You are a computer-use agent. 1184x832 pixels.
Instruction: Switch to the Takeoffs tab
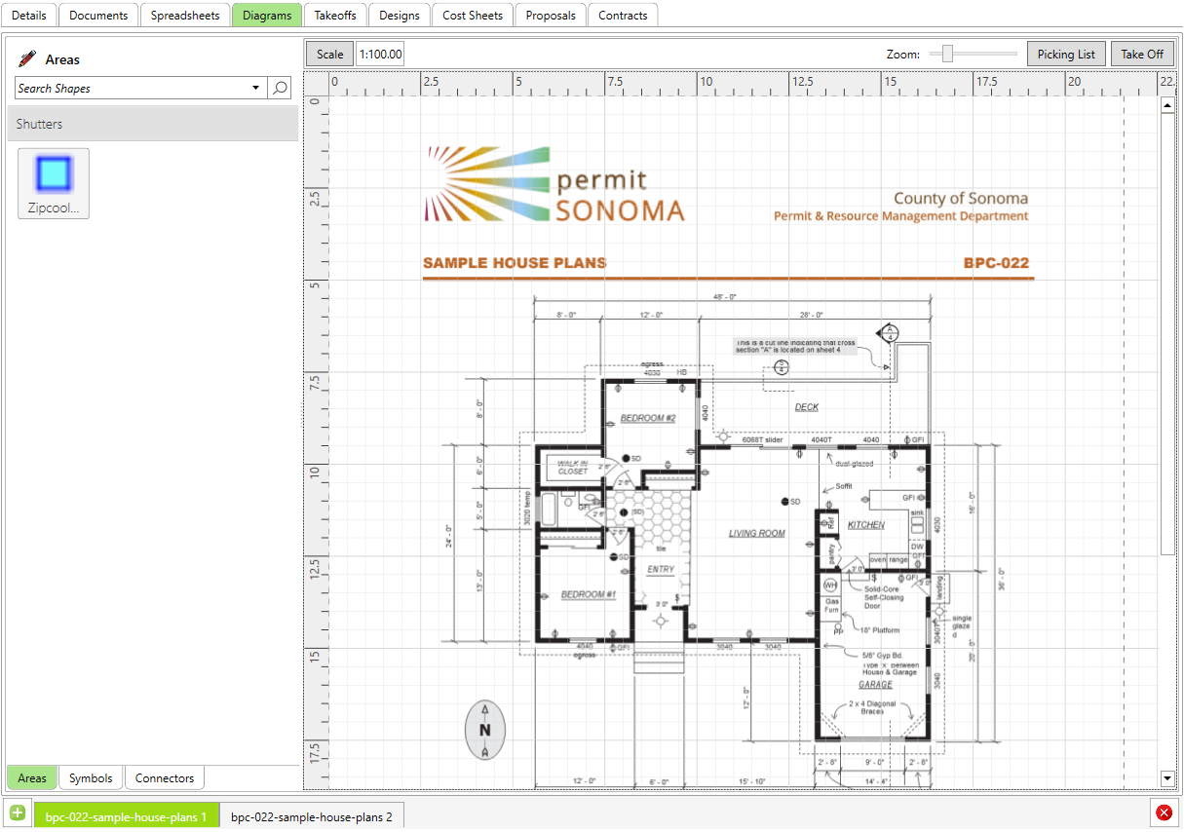pyautogui.click(x=335, y=16)
